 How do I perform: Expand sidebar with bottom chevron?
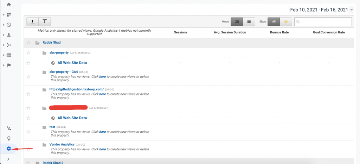[8, 159]
